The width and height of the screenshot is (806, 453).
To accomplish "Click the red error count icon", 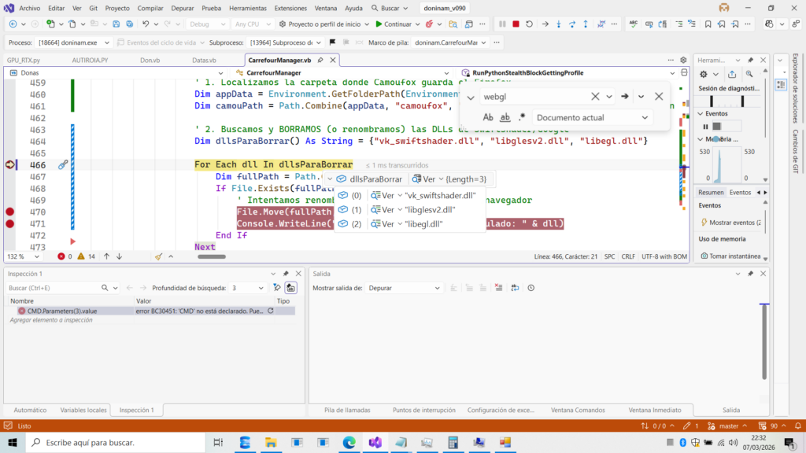I will tap(61, 256).
